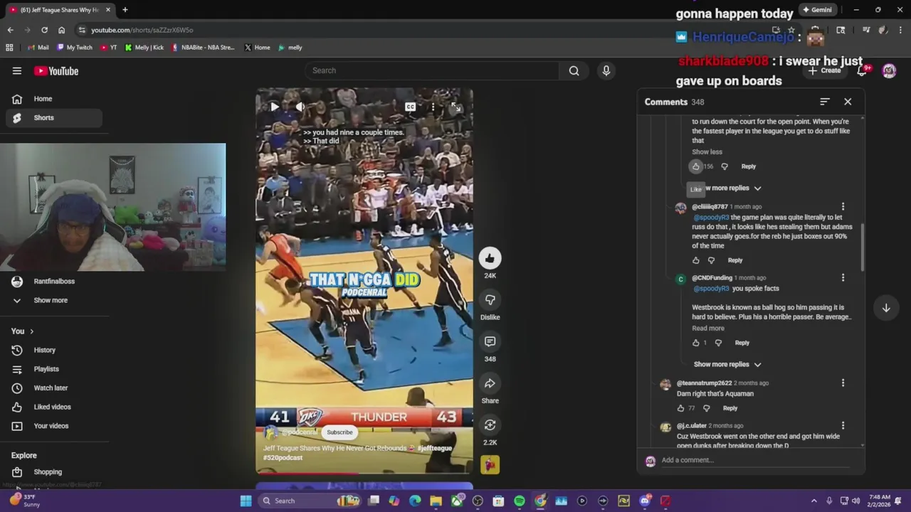Viewport: 911px width, 512px height.
Task: Reply to @CNDFunding's comment
Action: [742, 343]
